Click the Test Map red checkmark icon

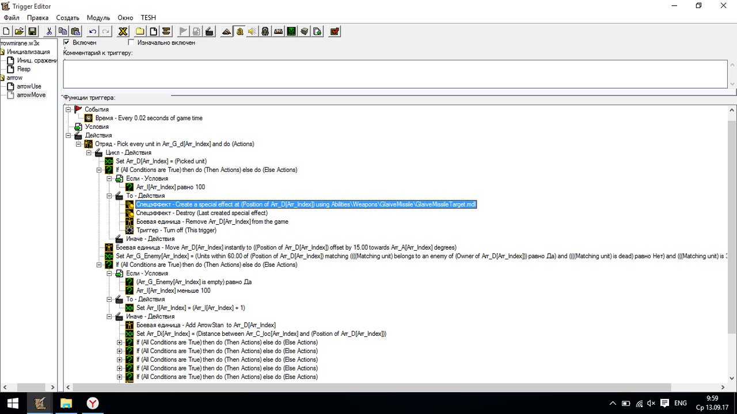coord(335,31)
